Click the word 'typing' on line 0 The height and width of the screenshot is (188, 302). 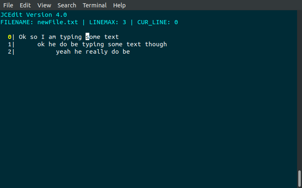tap(71, 37)
